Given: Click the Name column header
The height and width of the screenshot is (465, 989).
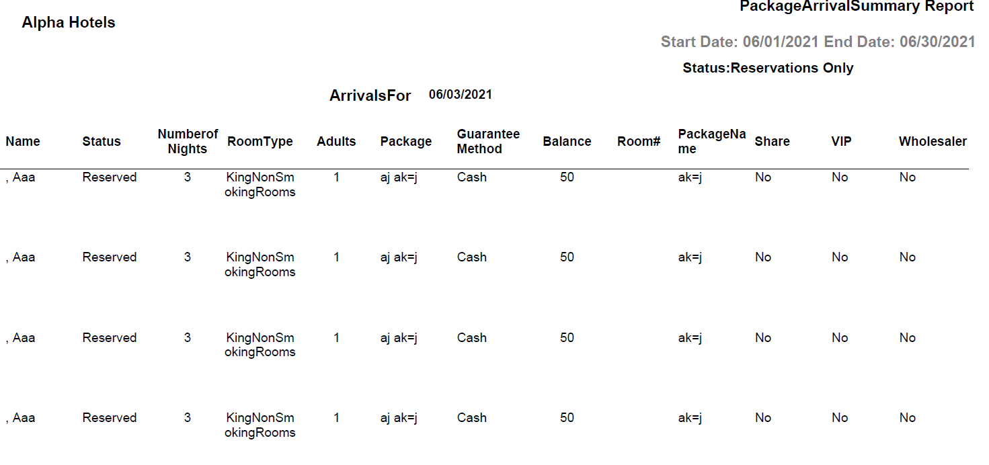Looking at the screenshot, I should [23, 142].
